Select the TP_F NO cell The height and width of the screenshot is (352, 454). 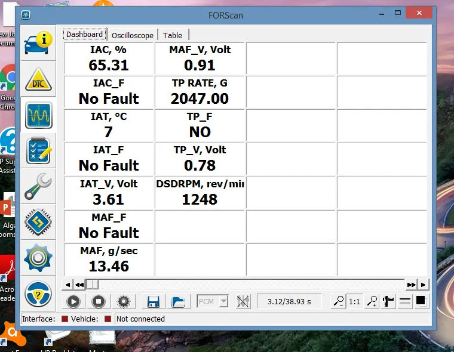pos(200,125)
